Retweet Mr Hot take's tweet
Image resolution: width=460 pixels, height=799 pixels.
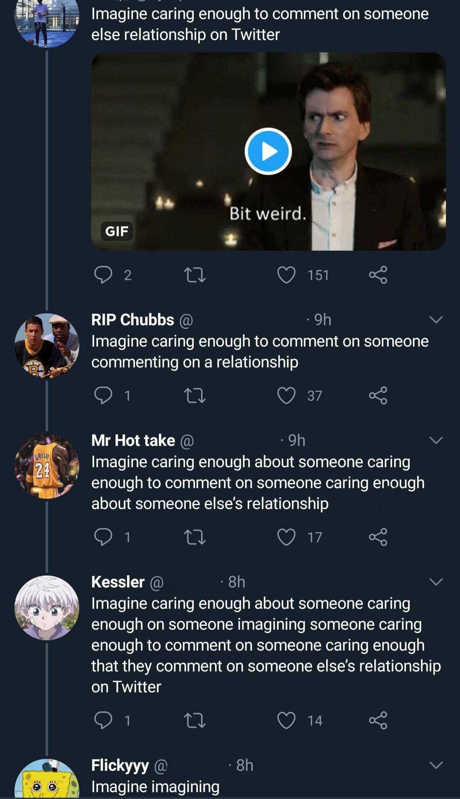[x=195, y=537]
